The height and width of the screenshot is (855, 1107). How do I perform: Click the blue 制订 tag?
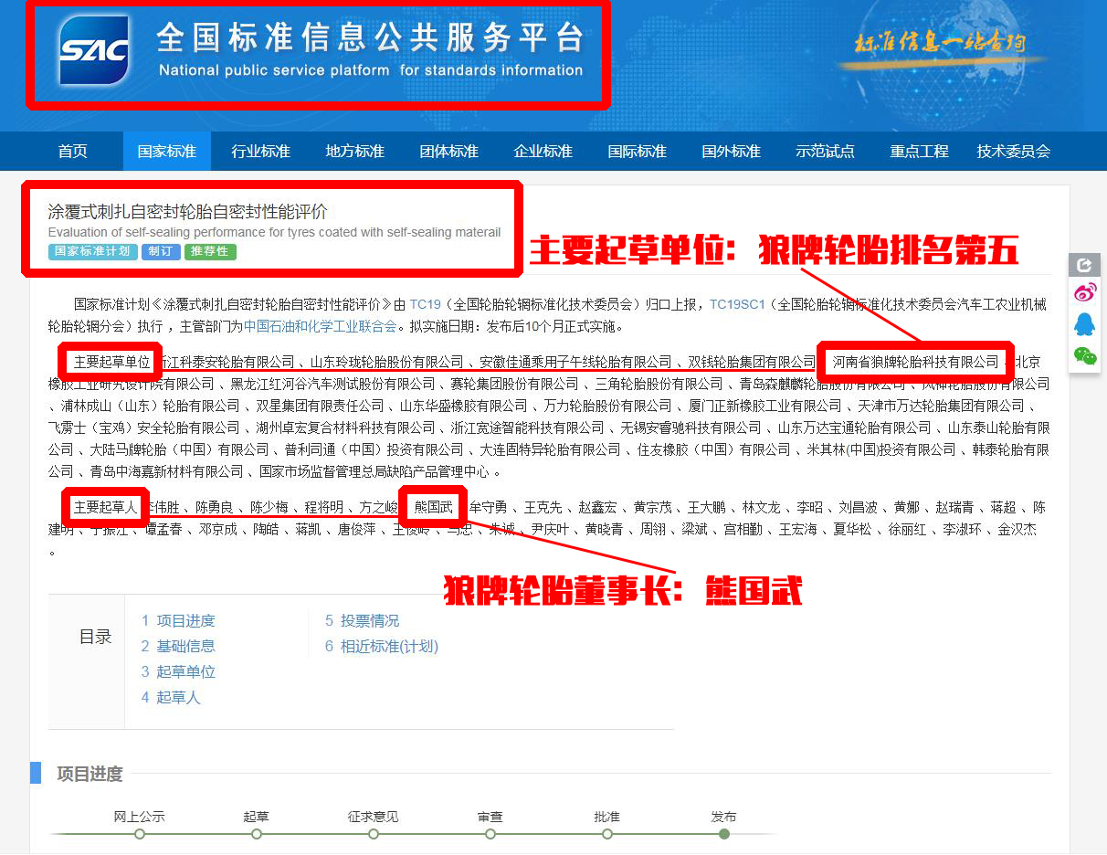(161, 251)
